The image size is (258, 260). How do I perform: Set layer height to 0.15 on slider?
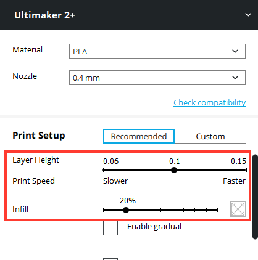(x=246, y=170)
